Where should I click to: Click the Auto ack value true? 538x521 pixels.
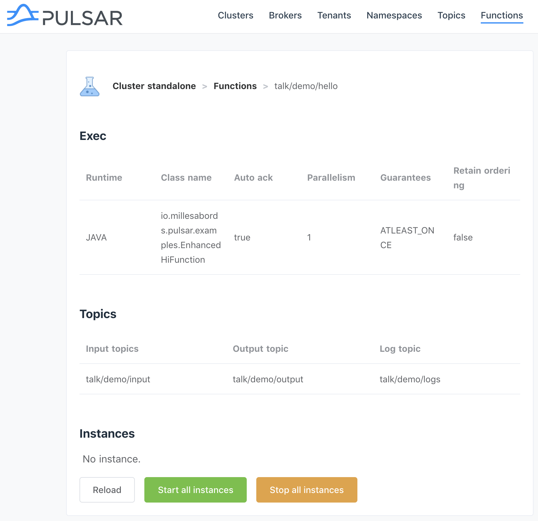point(242,238)
